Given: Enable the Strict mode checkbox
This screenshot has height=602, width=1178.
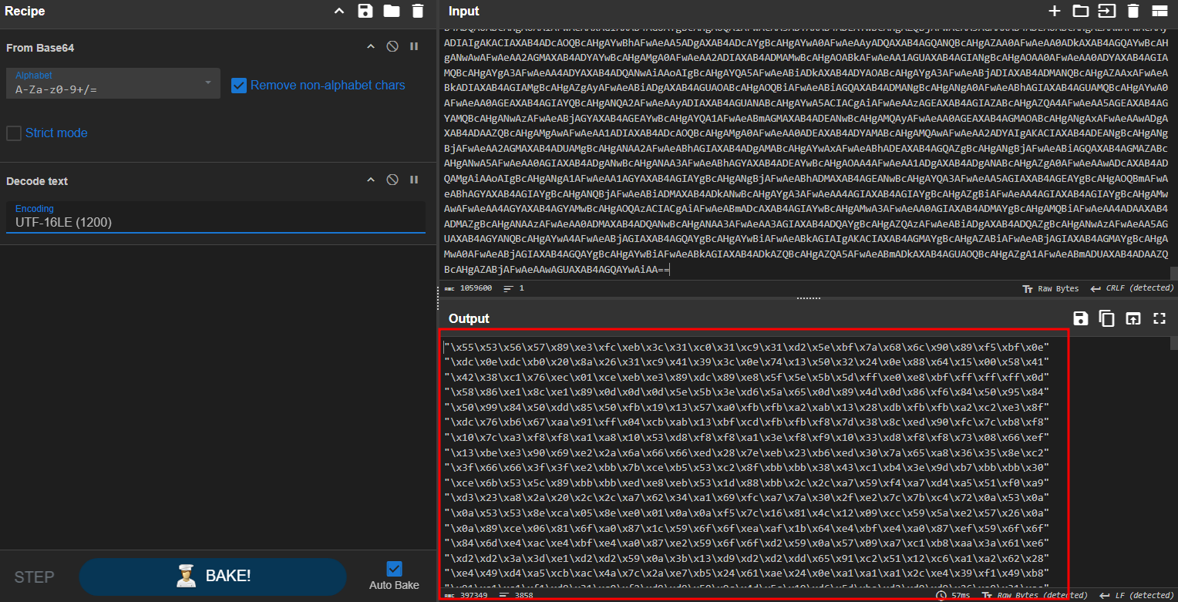Looking at the screenshot, I should tap(14, 133).
